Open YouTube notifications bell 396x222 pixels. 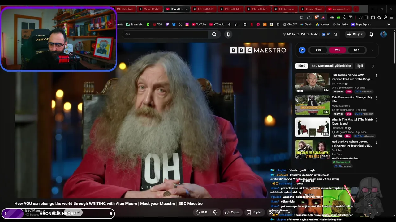[372, 34]
